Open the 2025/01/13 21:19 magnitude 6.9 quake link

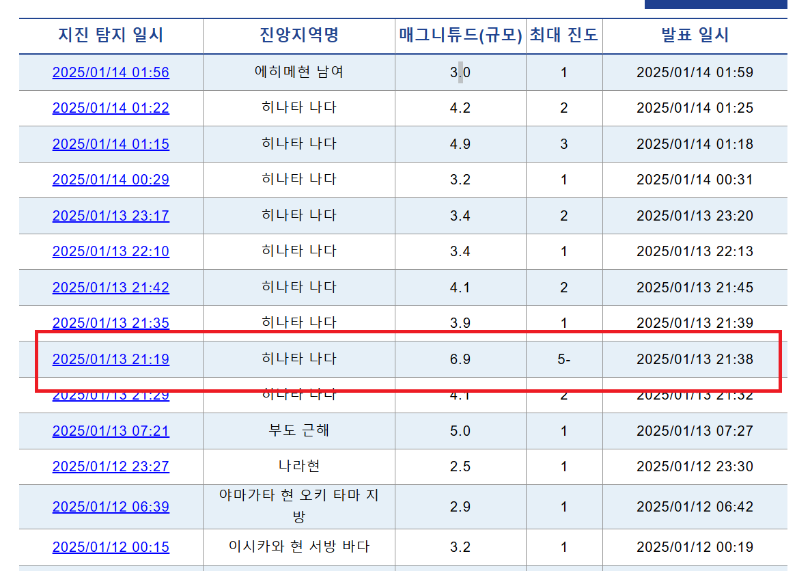[111, 359]
